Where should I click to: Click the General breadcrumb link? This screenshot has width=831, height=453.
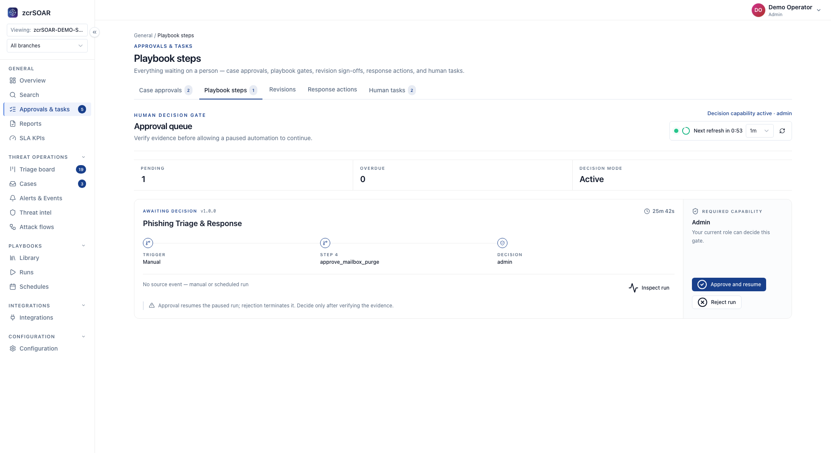coord(143,36)
